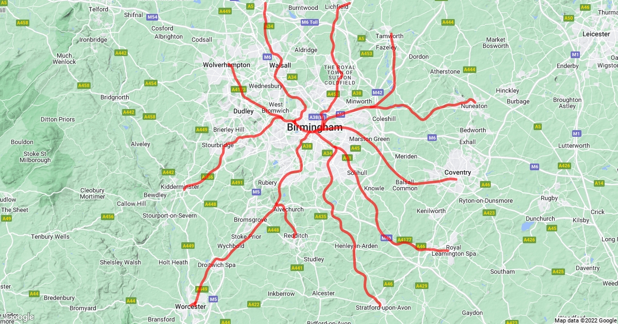Select the A4177 road shield
Viewport: 618px width, 324px height.
[405, 240]
